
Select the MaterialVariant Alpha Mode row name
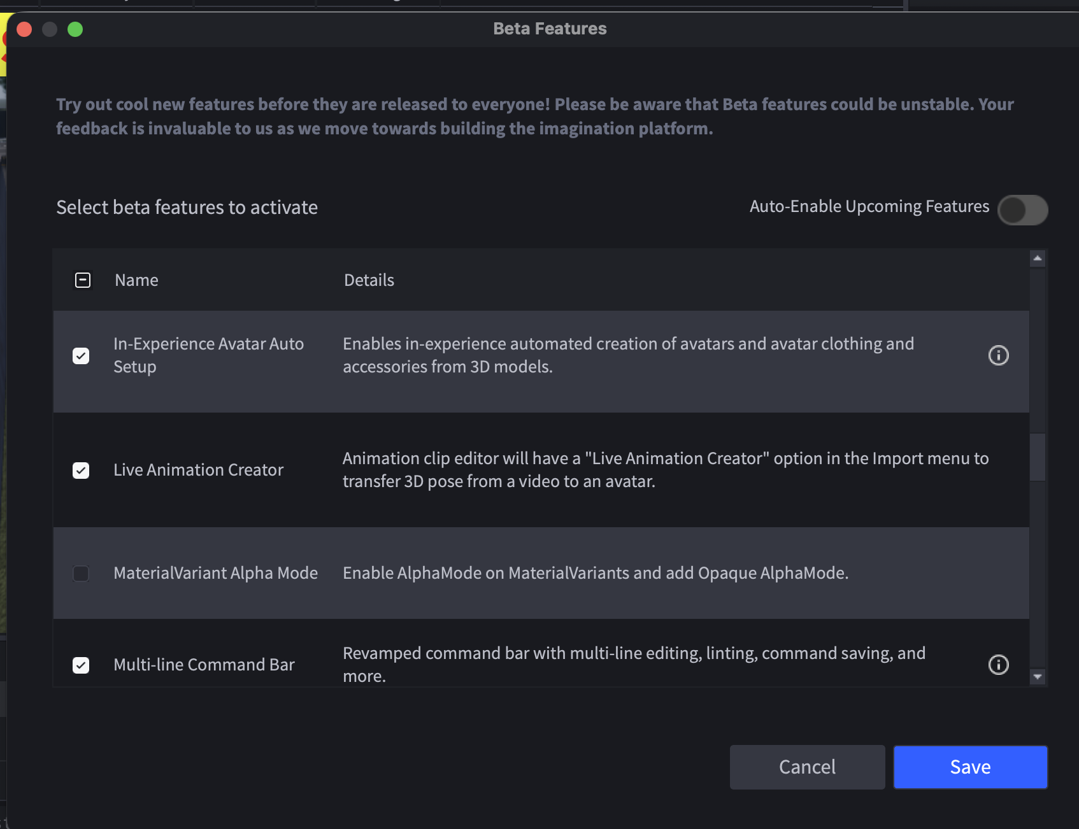click(x=215, y=573)
